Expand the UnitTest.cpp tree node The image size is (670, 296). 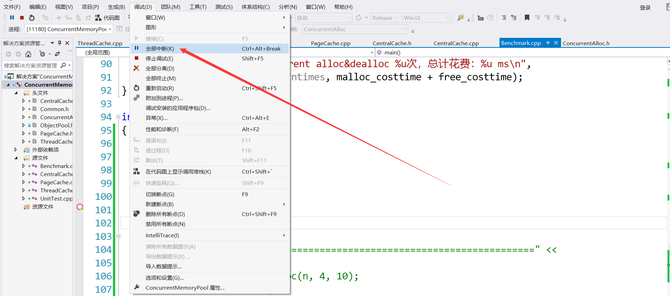(x=24, y=198)
